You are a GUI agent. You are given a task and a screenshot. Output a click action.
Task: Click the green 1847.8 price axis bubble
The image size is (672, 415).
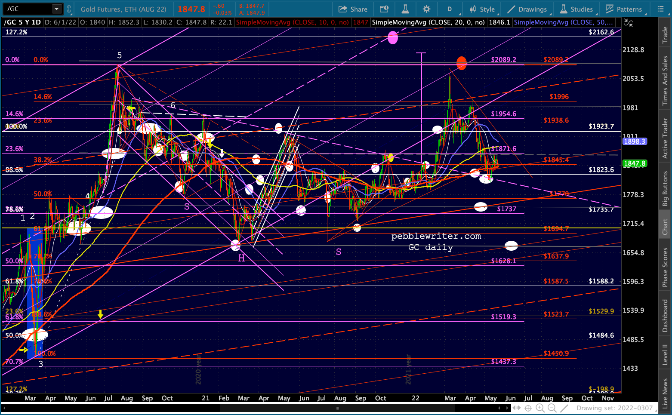[x=635, y=163]
